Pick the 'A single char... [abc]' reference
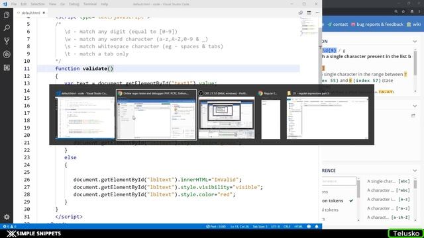Image resolution: width=424 pixels, height=238 pixels. pos(388,181)
